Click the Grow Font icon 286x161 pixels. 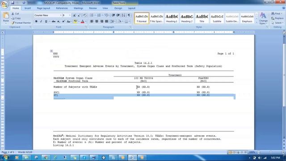click(x=74, y=15)
